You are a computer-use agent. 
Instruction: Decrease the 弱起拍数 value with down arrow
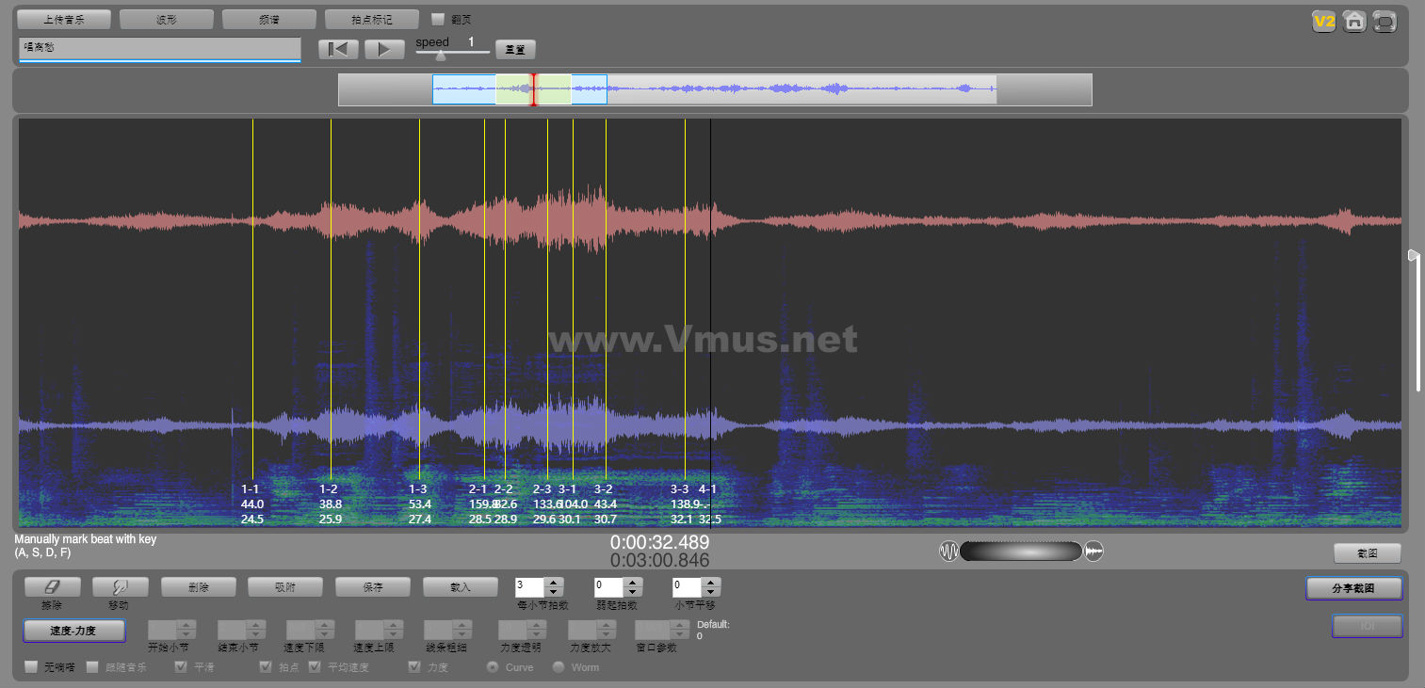click(633, 592)
